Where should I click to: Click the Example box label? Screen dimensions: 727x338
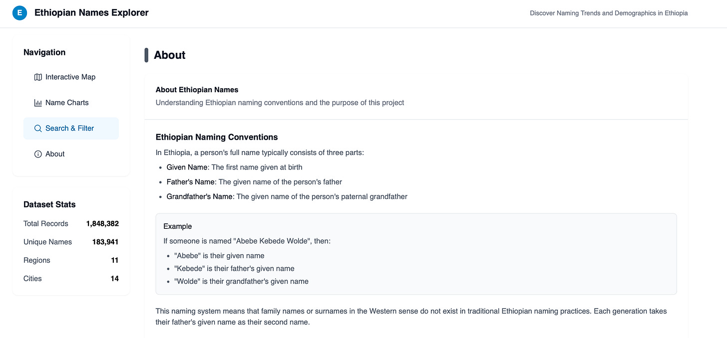(x=177, y=226)
